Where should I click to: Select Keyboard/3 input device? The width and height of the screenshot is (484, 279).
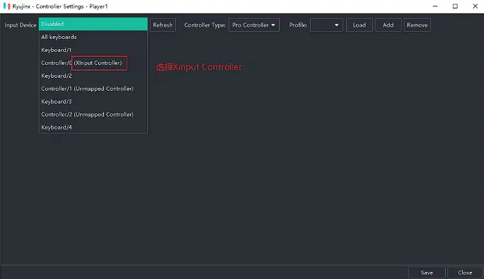click(x=93, y=102)
